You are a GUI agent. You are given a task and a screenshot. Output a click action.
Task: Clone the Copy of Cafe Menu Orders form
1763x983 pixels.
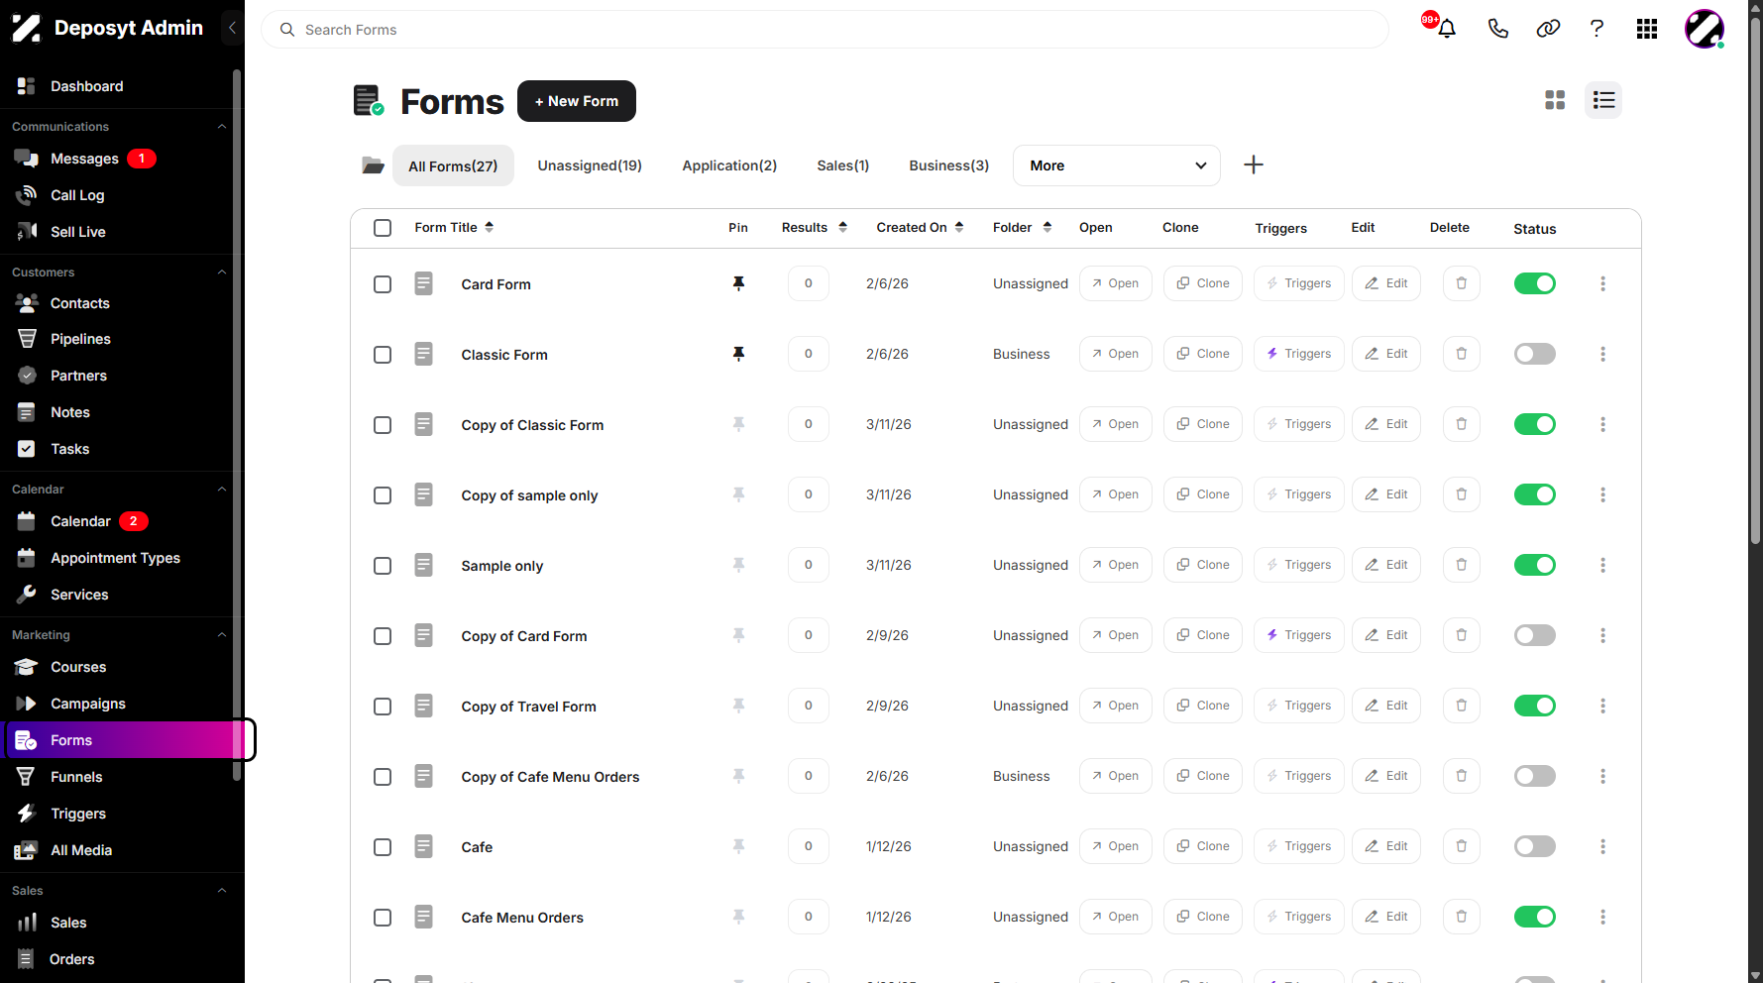1202,776
